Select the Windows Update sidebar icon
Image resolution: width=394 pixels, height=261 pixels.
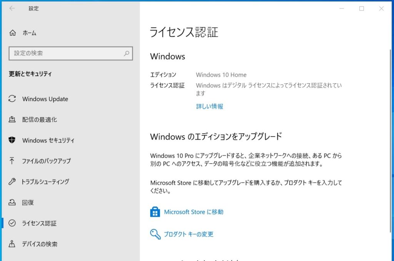(x=13, y=99)
